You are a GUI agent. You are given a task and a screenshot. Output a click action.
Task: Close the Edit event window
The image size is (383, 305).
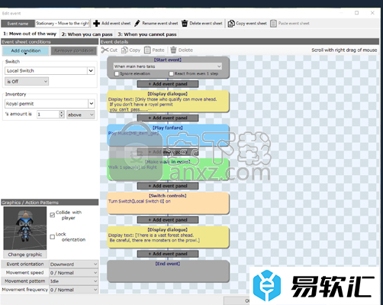tap(372, 13)
